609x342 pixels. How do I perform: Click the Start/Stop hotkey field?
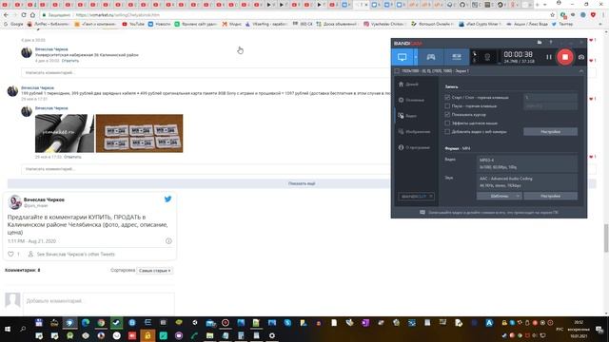[x=550, y=98]
